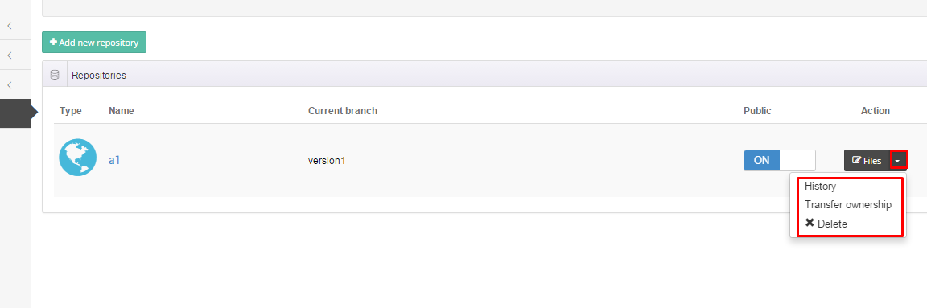Viewport: 927px width, 308px height.
Task: Click the Repositories panel title
Action: (x=99, y=76)
